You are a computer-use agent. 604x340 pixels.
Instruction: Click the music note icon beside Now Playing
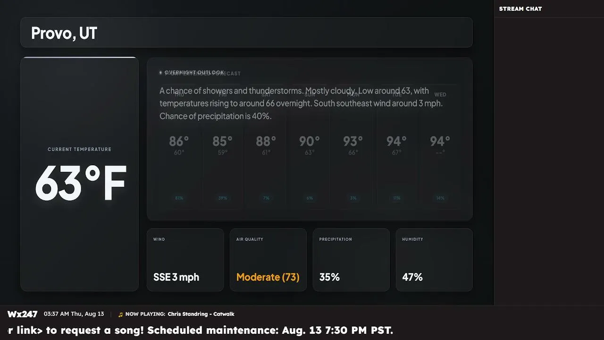[x=120, y=314]
